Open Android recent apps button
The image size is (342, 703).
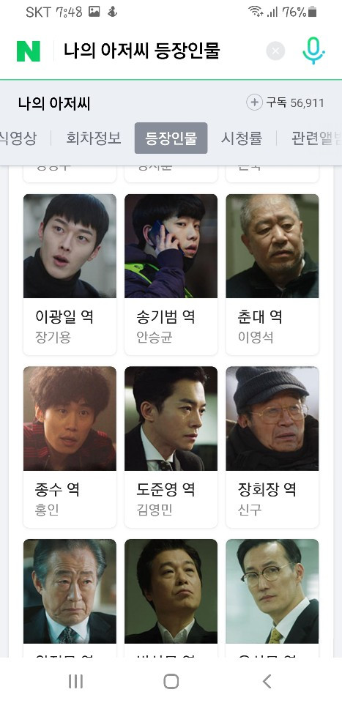tap(75, 682)
